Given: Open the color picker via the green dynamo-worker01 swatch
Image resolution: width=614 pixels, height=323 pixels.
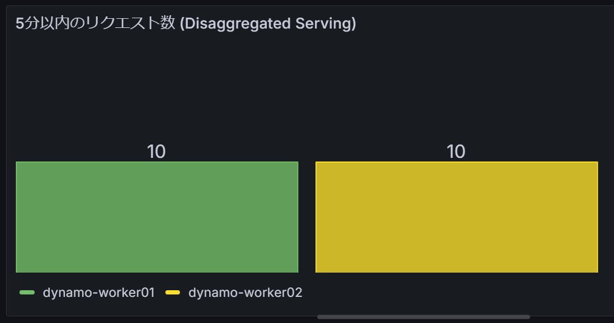Looking at the screenshot, I should tap(27, 293).
